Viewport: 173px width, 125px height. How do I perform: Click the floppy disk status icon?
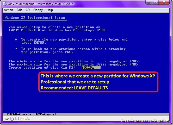[x=17, y=119]
